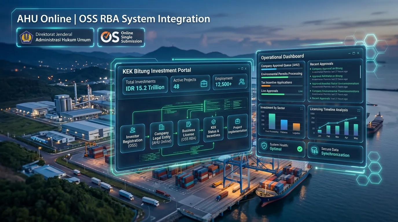Open the Investor Registration (OSS) step label

(133, 141)
